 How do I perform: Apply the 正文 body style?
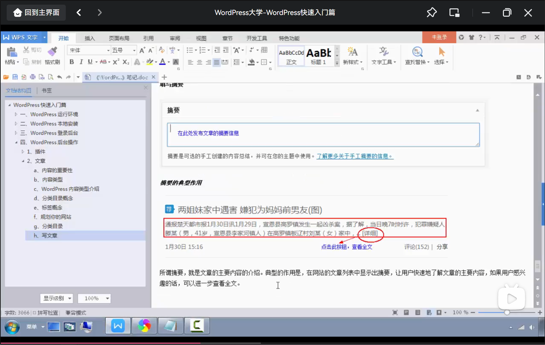point(291,56)
